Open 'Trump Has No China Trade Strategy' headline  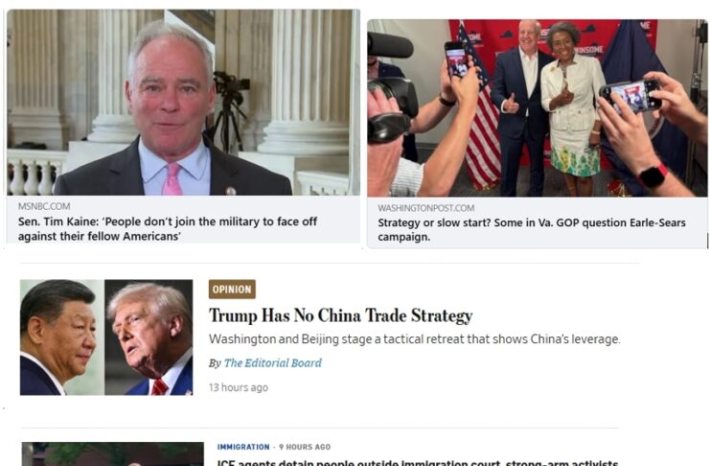pos(340,315)
